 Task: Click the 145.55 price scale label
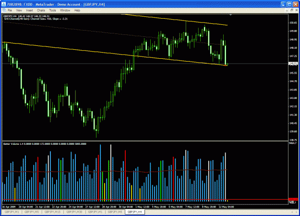(293, 73)
